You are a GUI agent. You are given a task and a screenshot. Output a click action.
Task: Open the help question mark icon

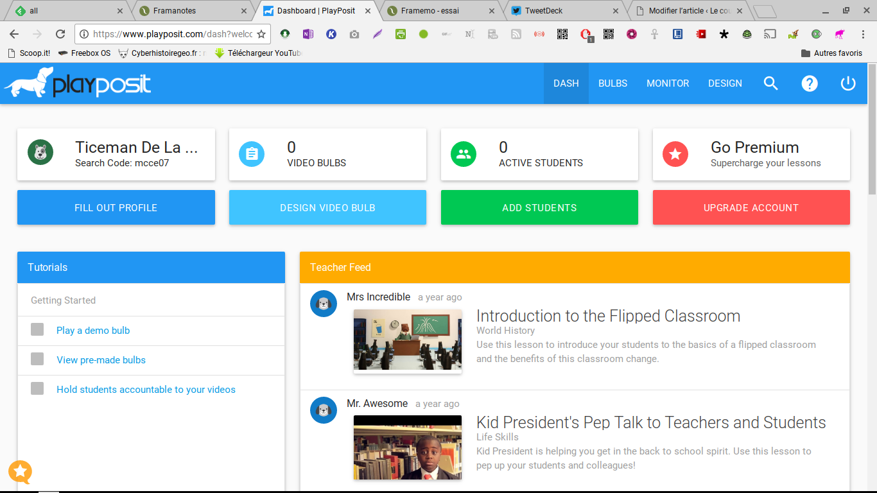(810, 83)
